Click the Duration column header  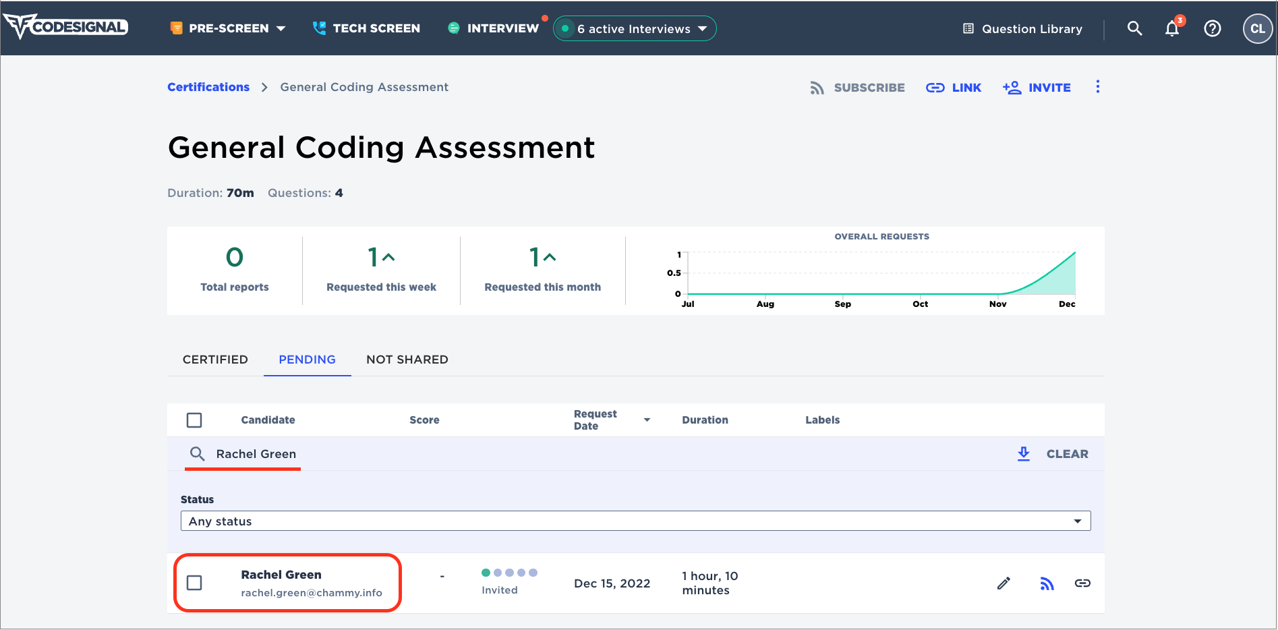pos(705,420)
